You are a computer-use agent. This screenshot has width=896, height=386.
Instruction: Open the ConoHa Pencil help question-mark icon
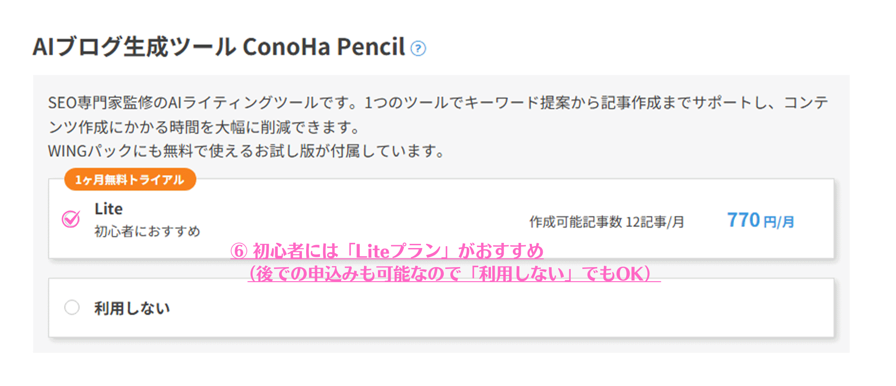[x=418, y=48]
